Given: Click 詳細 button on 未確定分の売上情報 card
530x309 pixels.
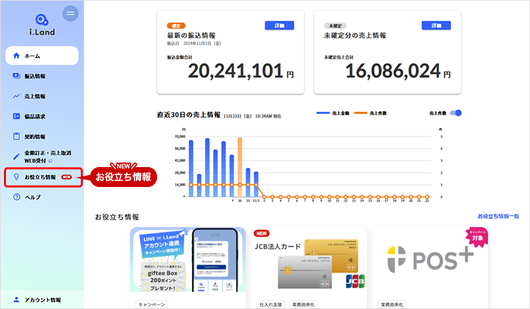Looking at the screenshot, I should (x=436, y=25).
